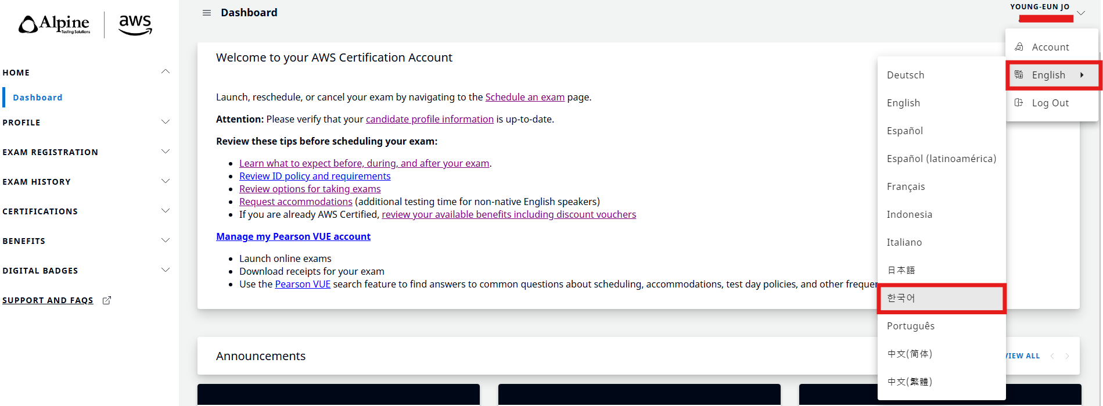Click the Alpine Testing Solutions logo
The height and width of the screenshot is (406, 1103).
tap(55, 24)
